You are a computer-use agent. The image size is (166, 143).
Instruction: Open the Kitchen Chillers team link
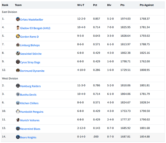[29, 103]
